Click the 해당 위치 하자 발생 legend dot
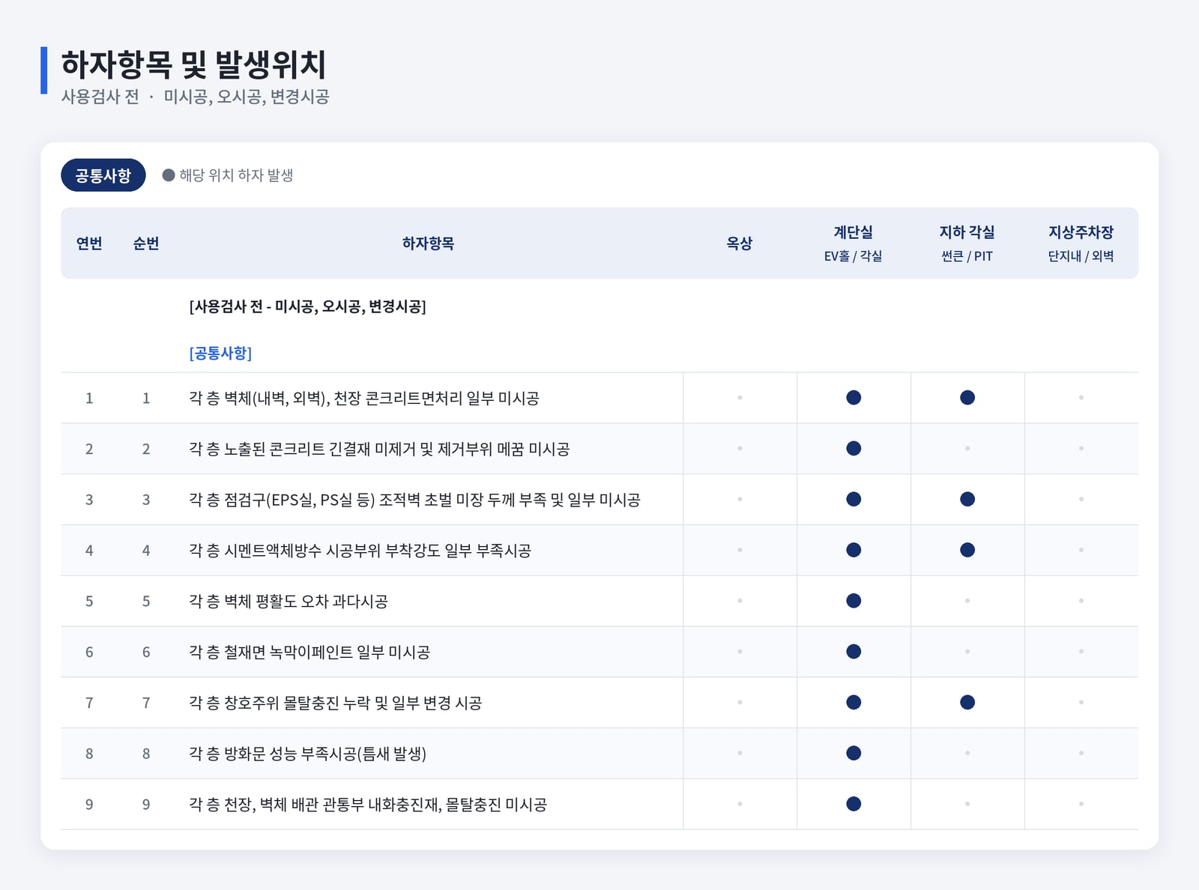The width and height of the screenshot is (1199, 890). (x=169, y=175)
